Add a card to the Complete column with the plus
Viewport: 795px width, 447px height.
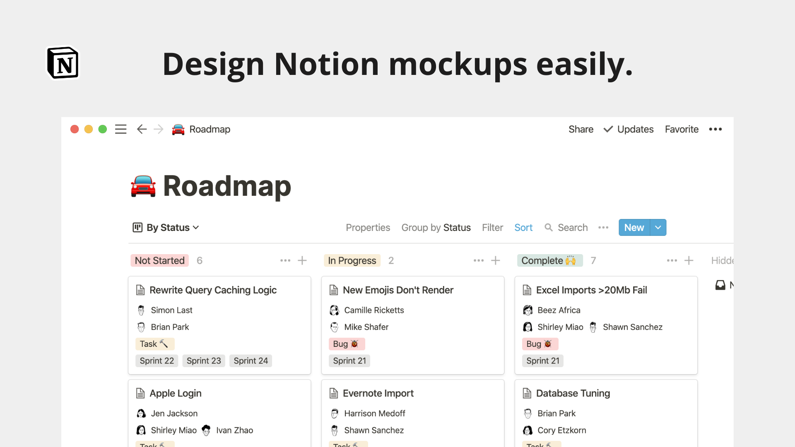pyautogui.click(x=689, y=260)
